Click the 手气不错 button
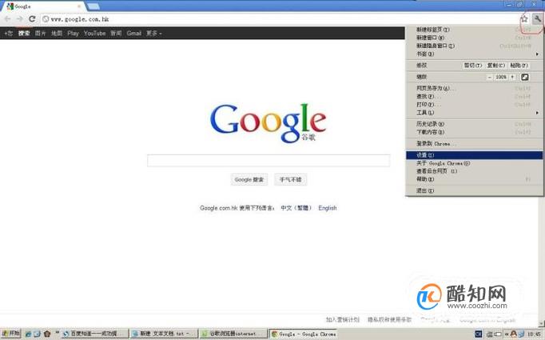Image resolution: width=545 pixels, height=340 pixels. (291, 179)
